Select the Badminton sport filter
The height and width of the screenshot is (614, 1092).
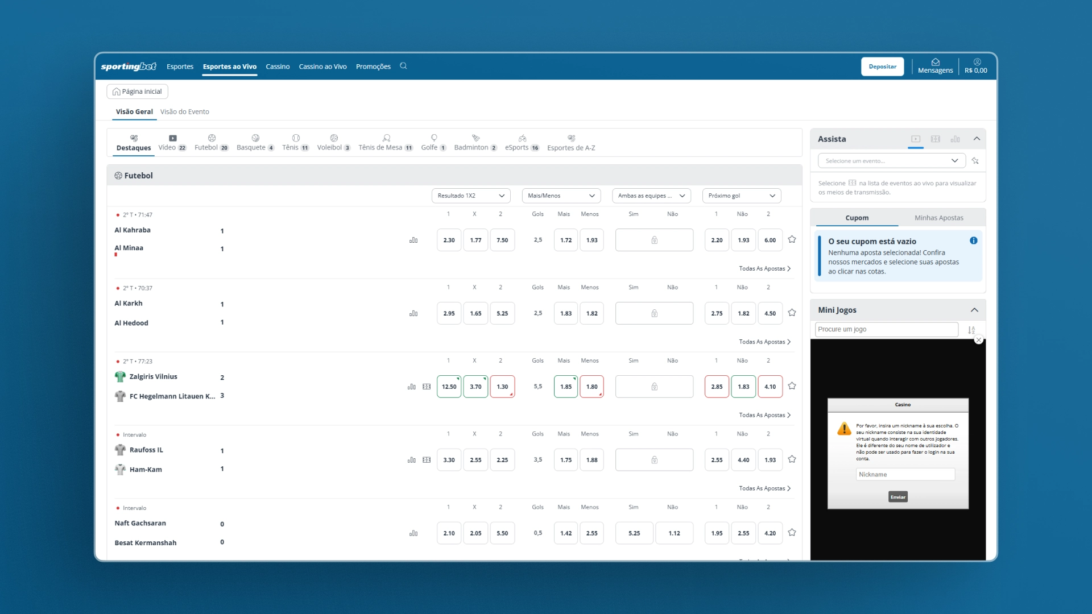click(x=476, y=143)
